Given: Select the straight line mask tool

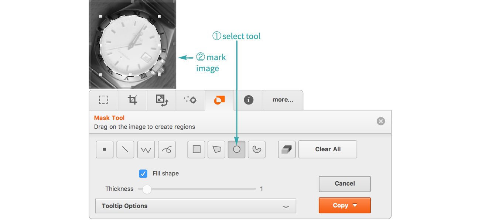Looking at the screenshot, I should point(125,149).
